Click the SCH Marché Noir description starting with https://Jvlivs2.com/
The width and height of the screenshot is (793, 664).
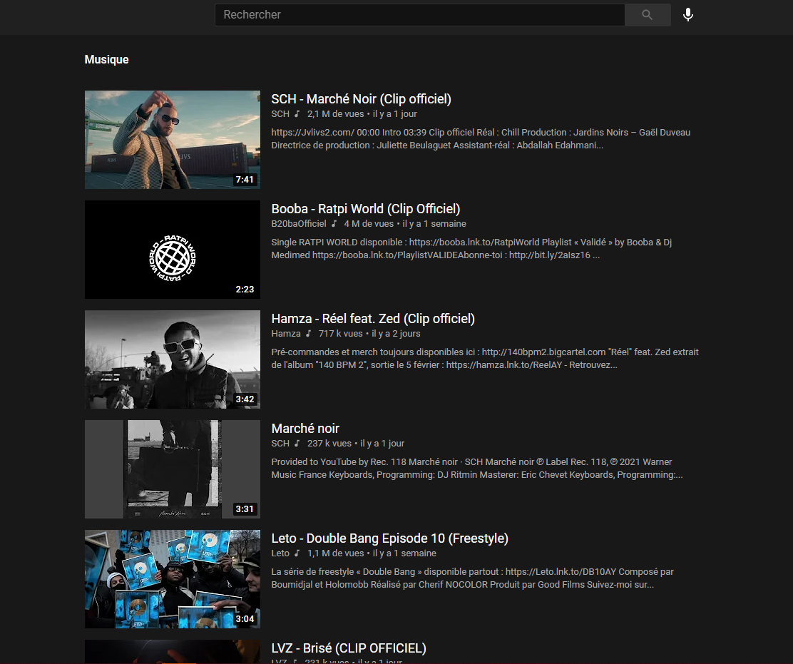point(481,138)
